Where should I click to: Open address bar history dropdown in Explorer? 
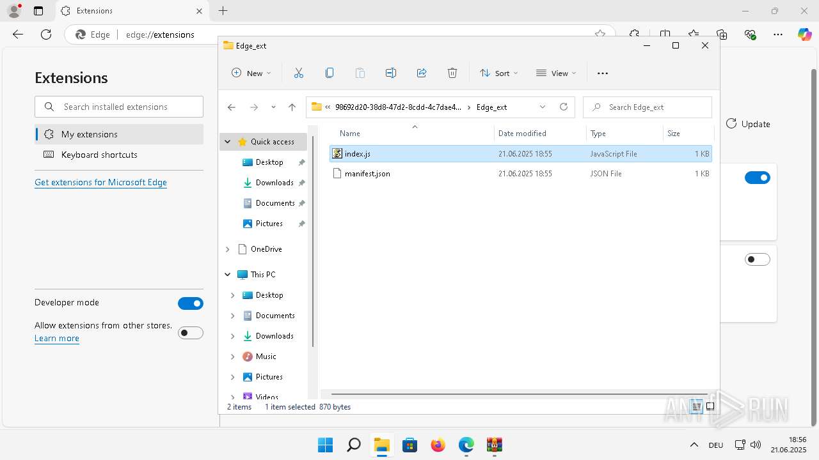point(543,107)
